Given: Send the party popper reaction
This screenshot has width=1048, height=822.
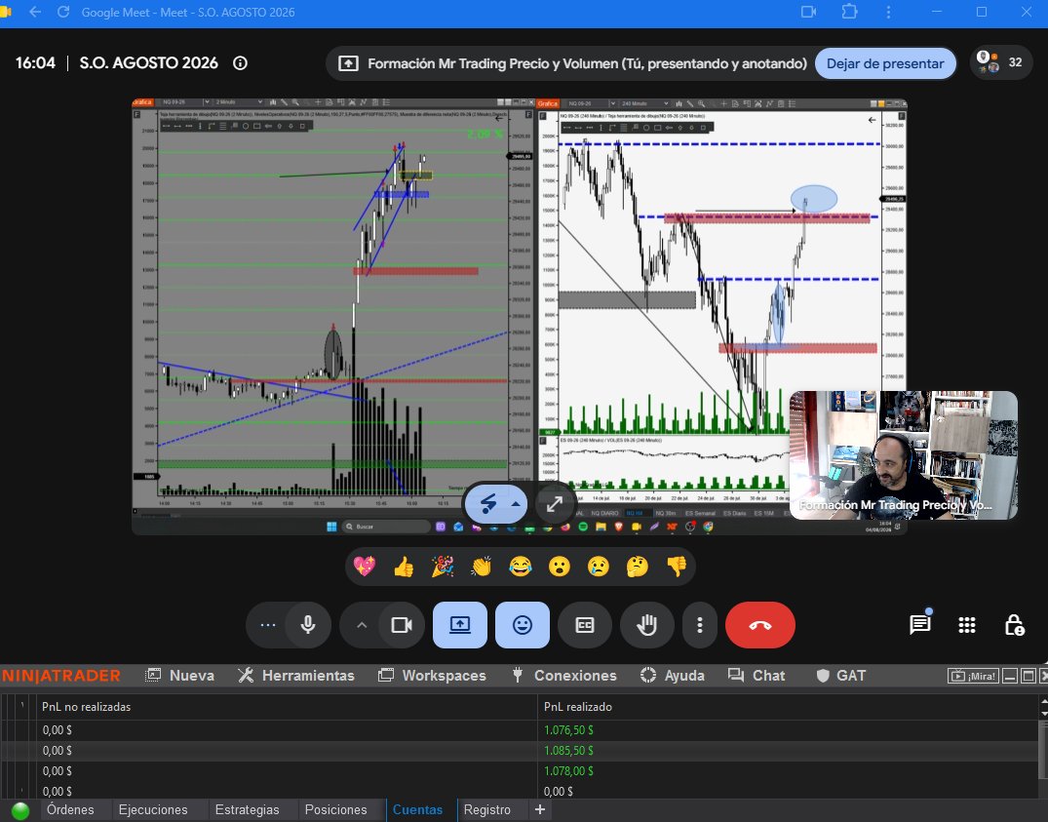Looking at the screenshot, I should coord(443,567).
